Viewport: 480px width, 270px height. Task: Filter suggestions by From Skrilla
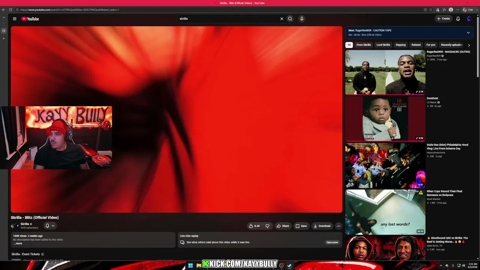[x=364, y=45]
